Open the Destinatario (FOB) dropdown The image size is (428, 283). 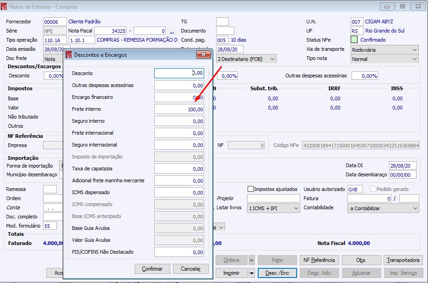point(246,59)
